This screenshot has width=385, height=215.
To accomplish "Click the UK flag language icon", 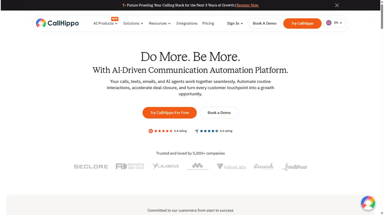I will click(x=328, y=23).
